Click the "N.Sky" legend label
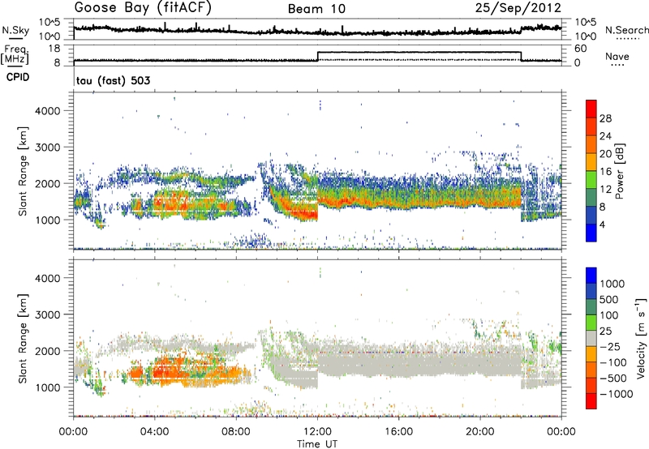The width and height of the screenshot is (649, 449). click(x=15, y=30)
